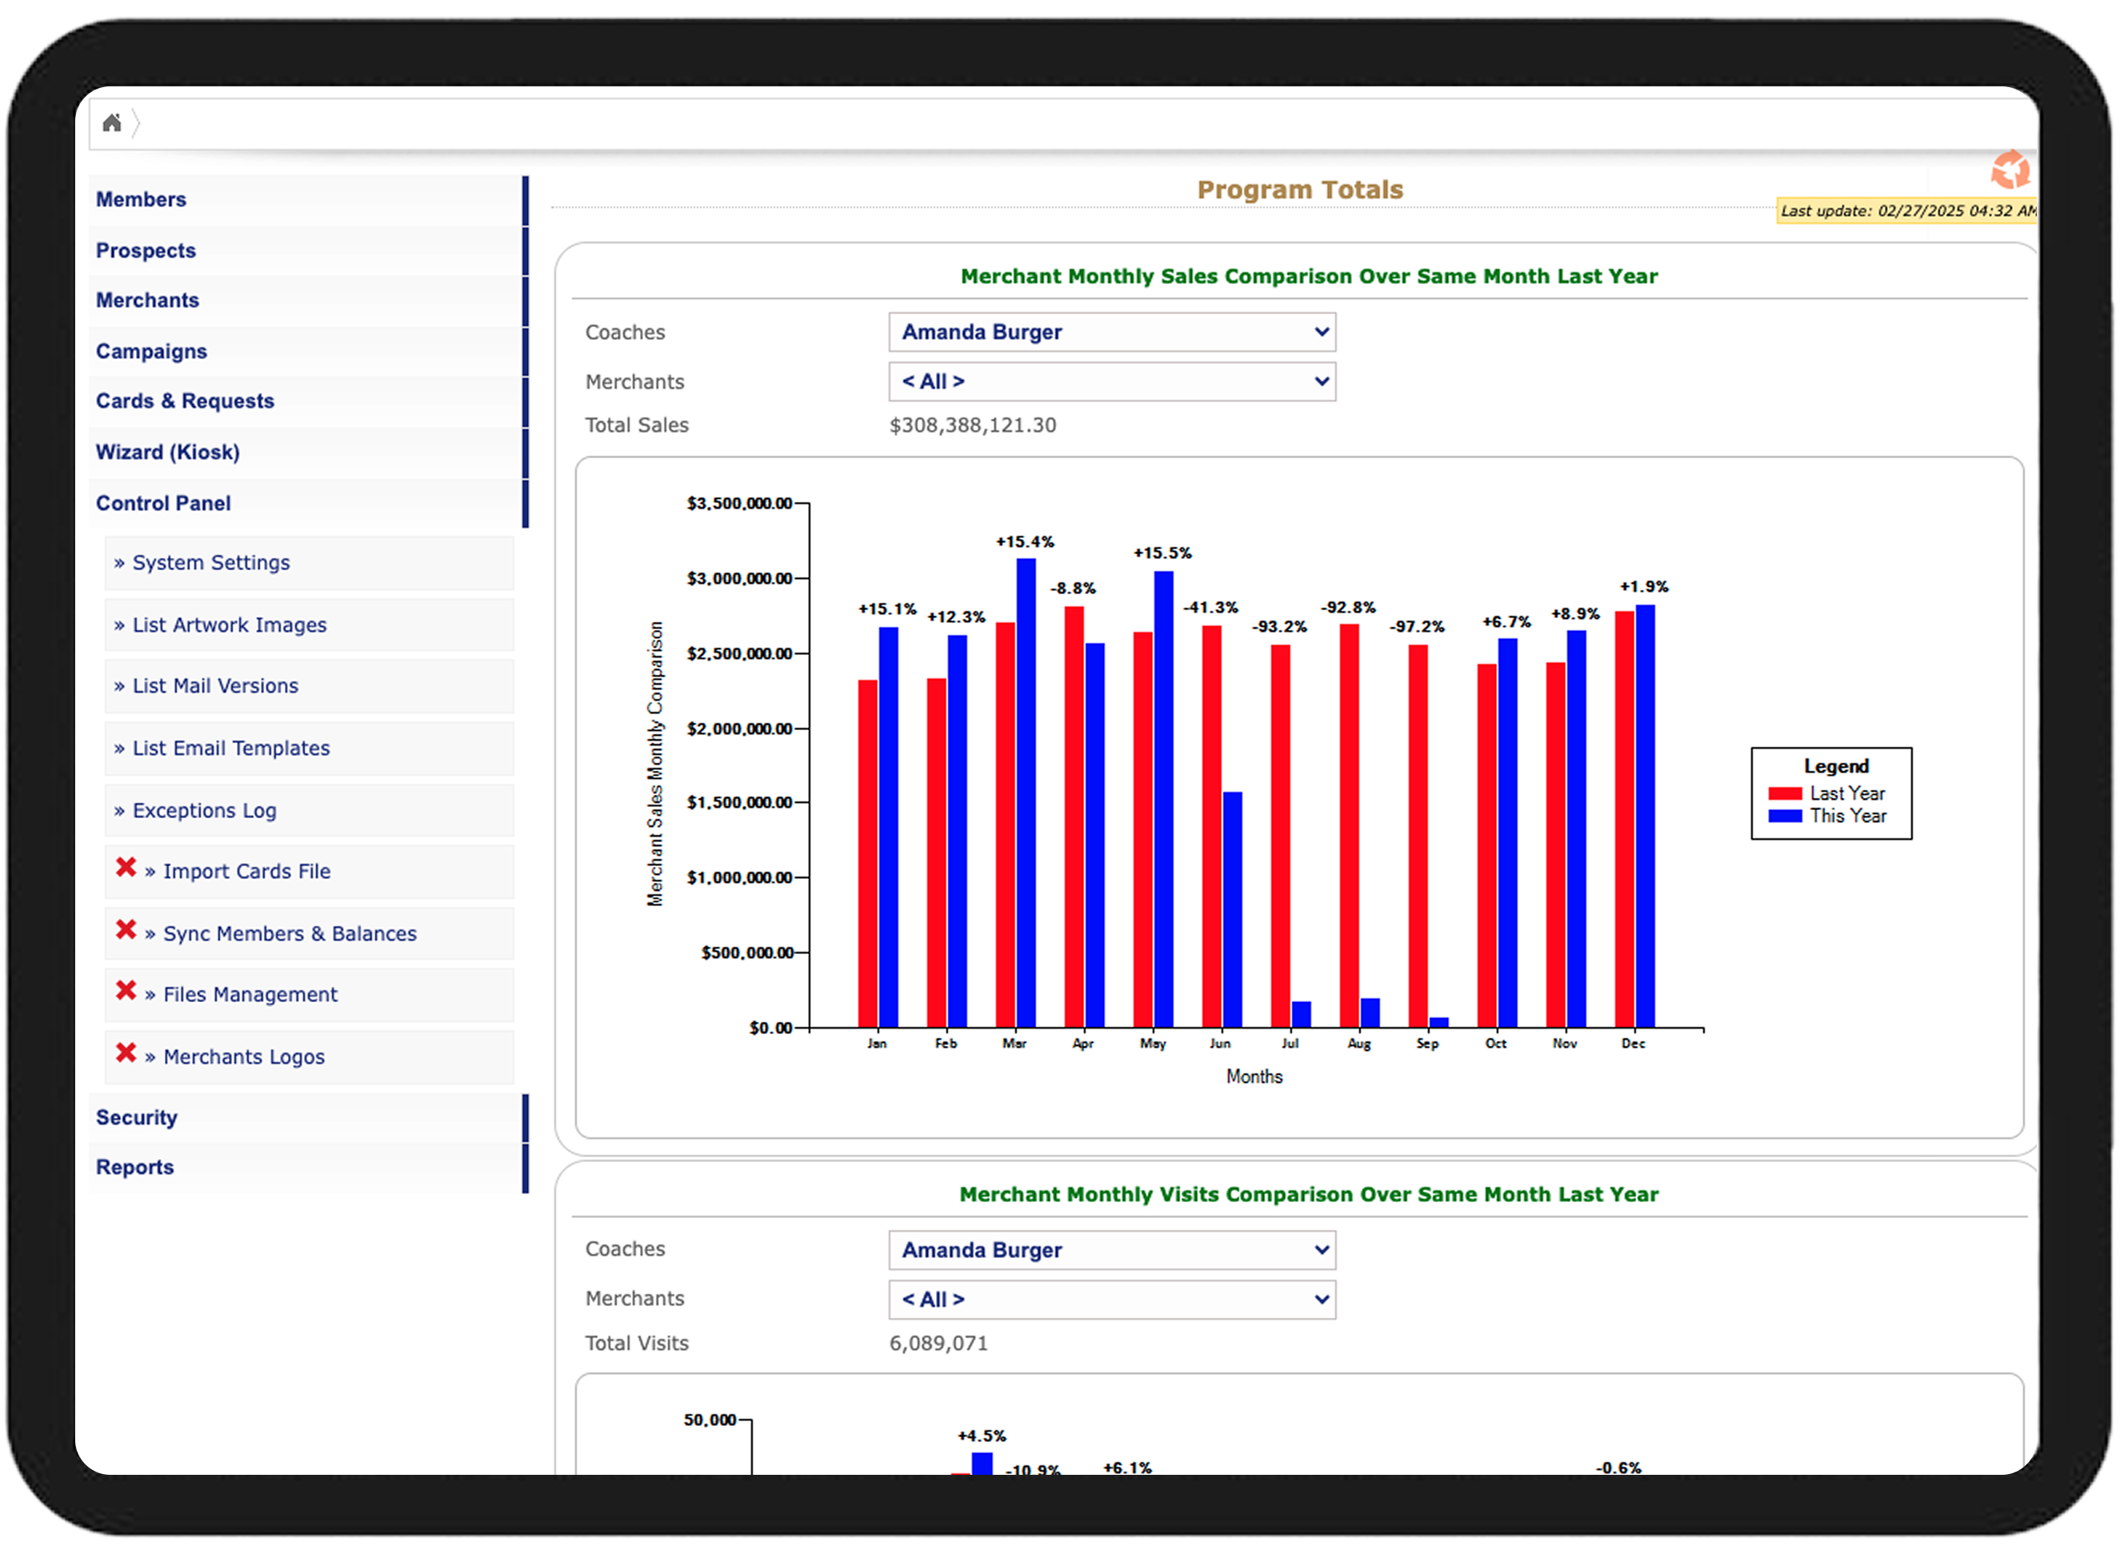2120x1550 pixels.
Task: Select Cards & Requests in sidebar
Action: click(185, 401)
